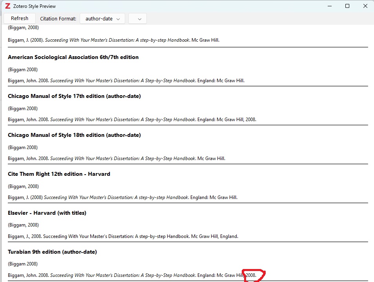
Task: Click the Elsevier bibliography entry ending 'Mc Graw Hill, England.'
Action: pos(123,236)
